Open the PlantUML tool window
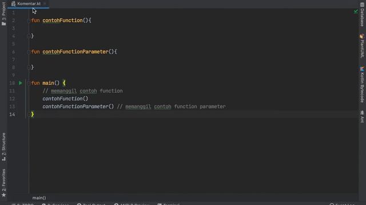Screen dimensions: 366x205 (362, 46)
